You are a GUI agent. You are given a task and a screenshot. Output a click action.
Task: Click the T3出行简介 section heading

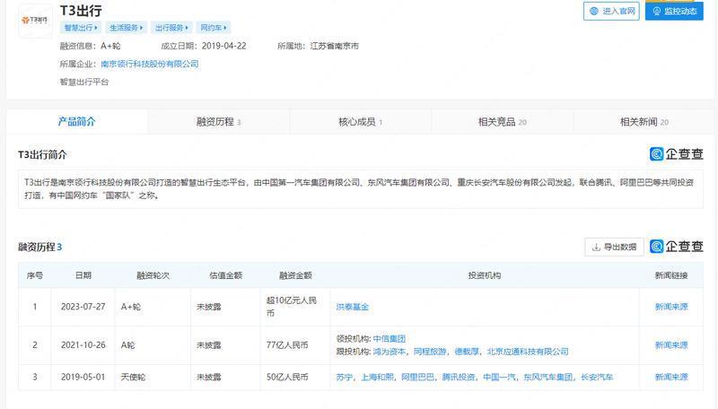(42, 154)
